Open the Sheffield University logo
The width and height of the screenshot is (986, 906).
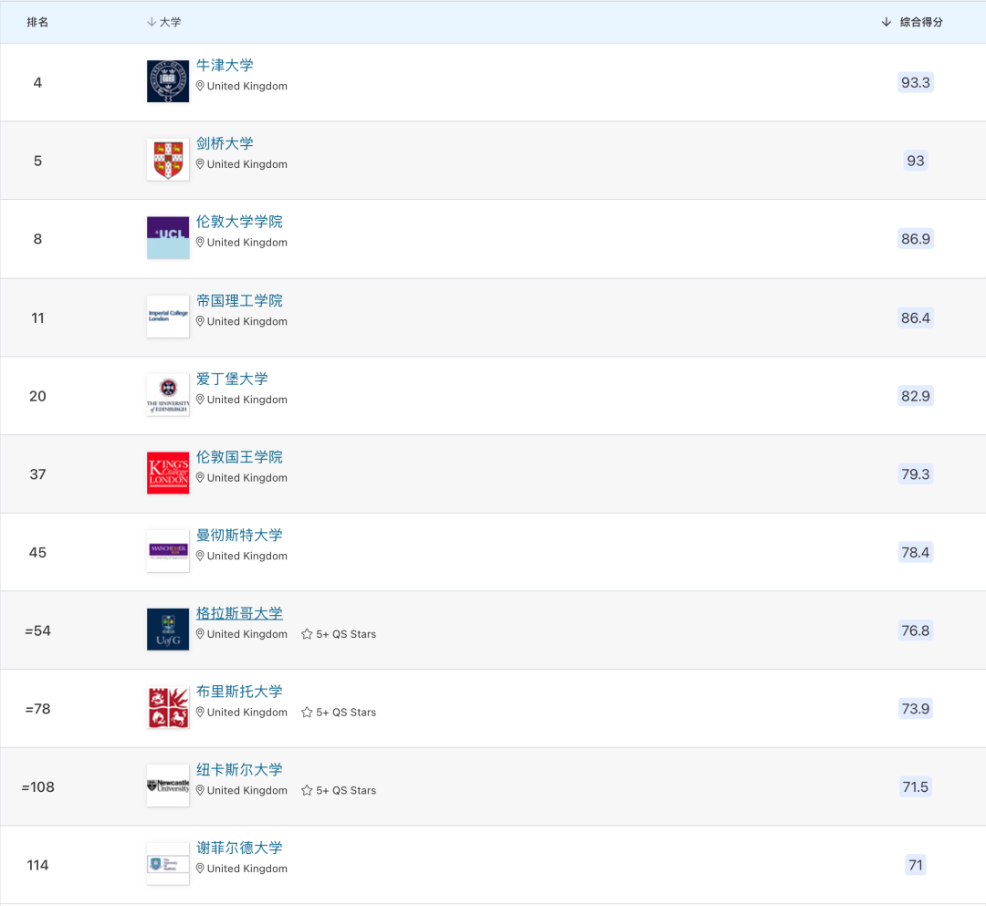pyautogui.click(x=168, y=864)
